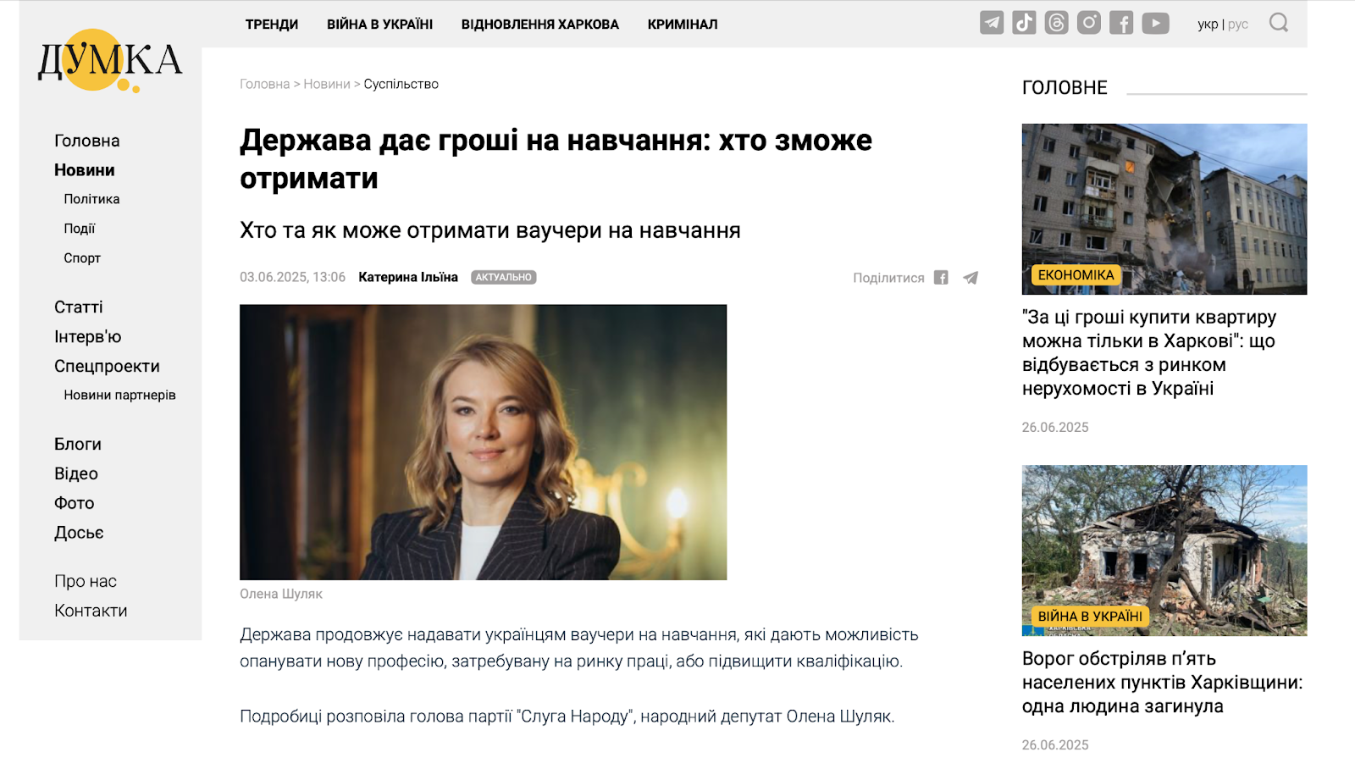Share article via Facebook icon
Image resolution: width=1355 pixels, height=758 pixels.
[x=941, y=278]
